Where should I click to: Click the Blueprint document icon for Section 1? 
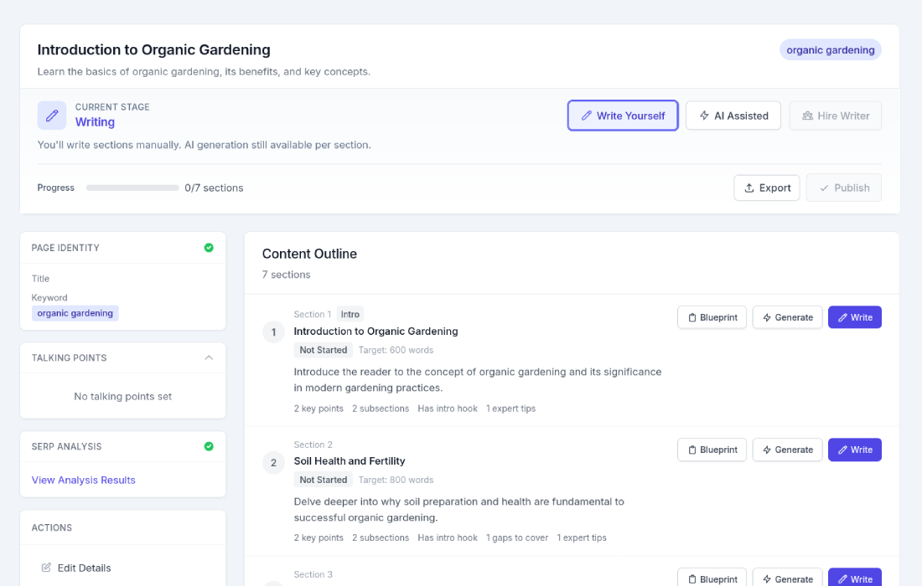(x=694, y=317)
